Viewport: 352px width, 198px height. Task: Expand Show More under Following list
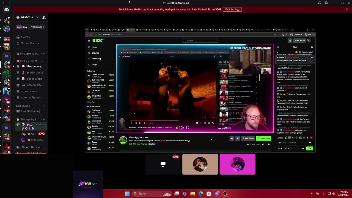tap(91, 102)
